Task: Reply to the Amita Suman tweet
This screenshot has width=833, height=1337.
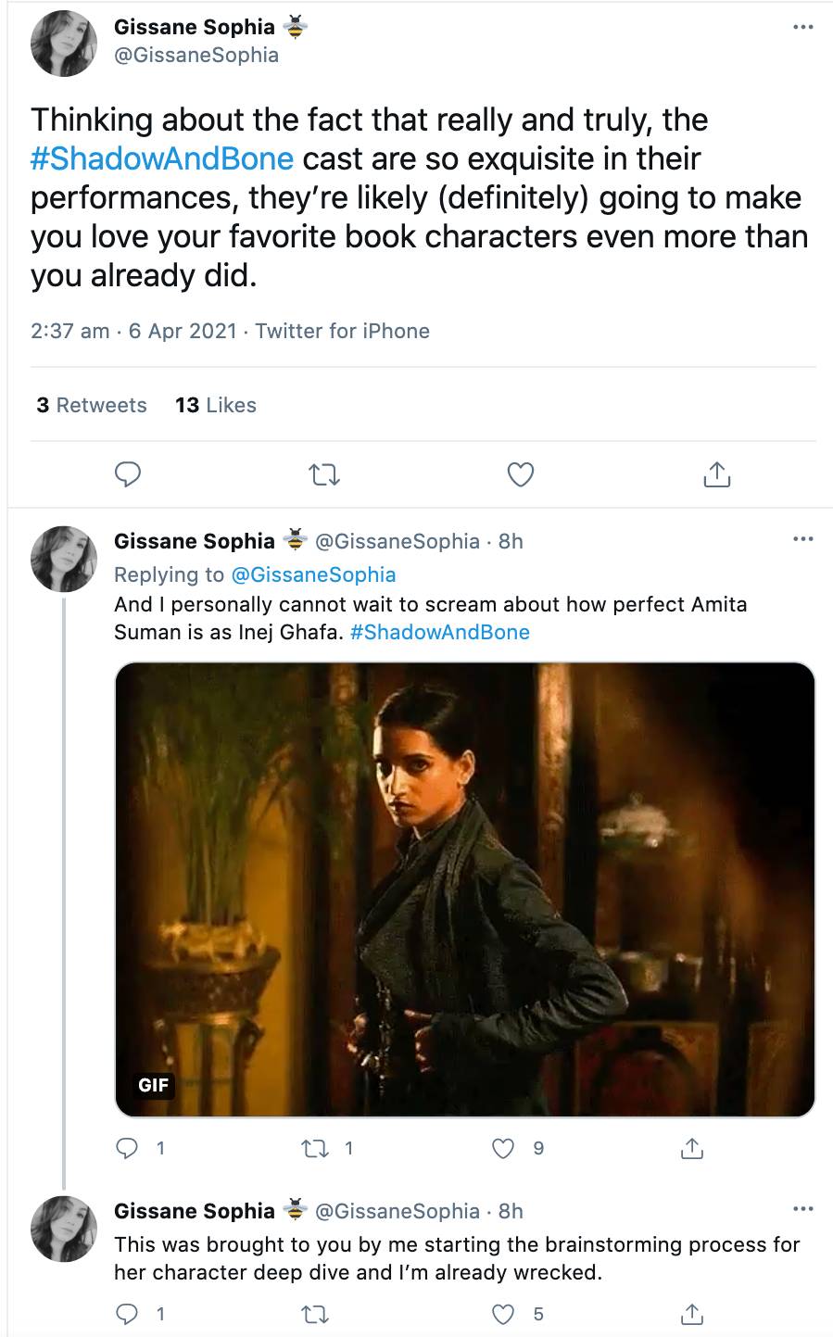Action: [129, 1148]
